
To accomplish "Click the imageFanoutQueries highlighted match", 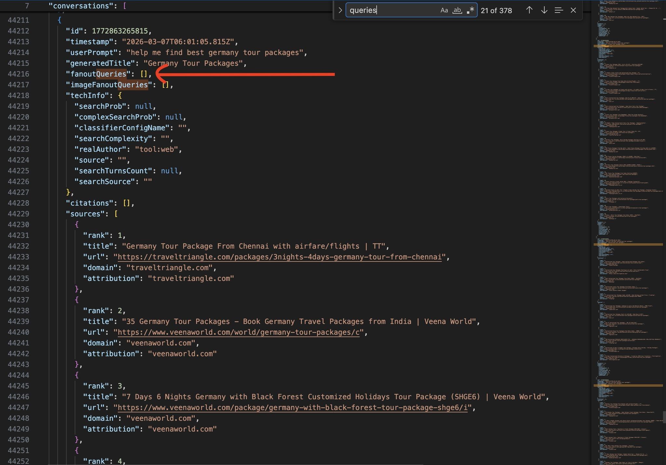I will (x=133, y=85).
